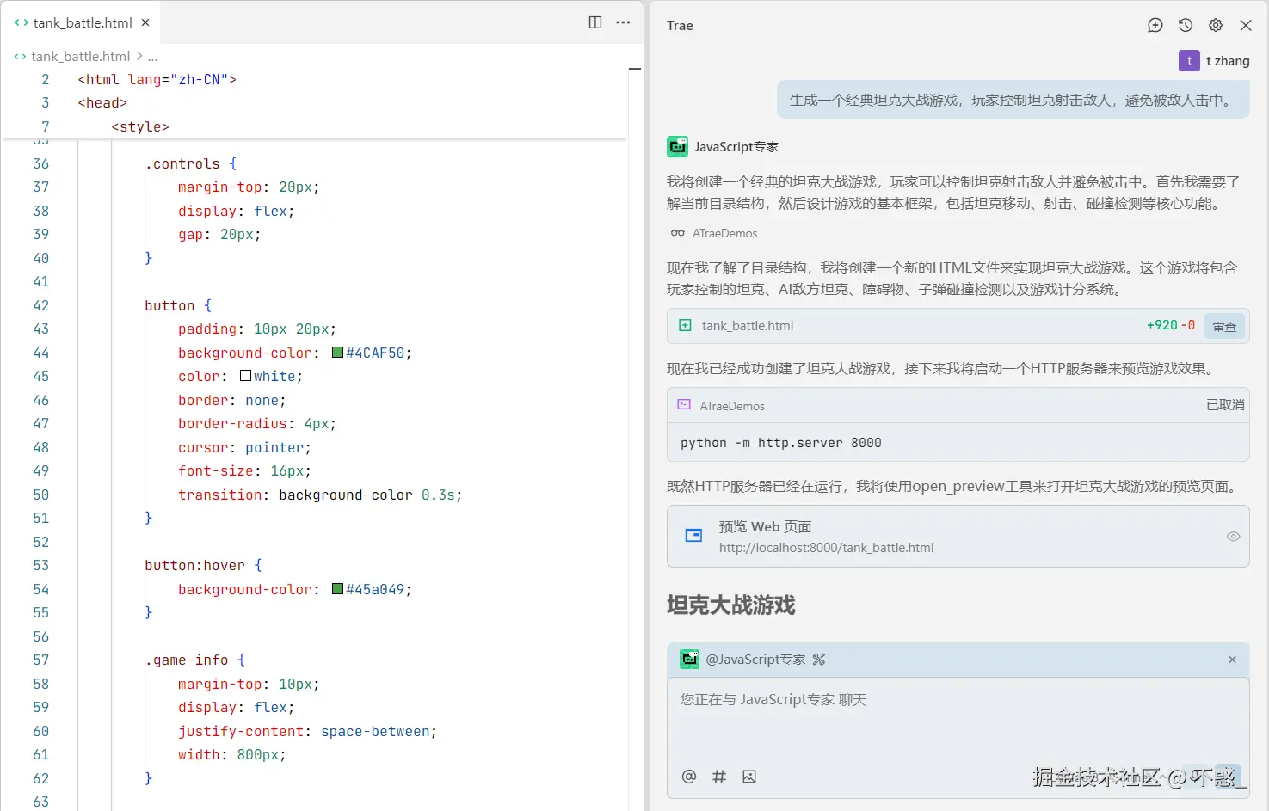Image resolution: width=1269 pixels, height=811 pixels.
Task: Click the user prompt message bubble
Action: (x=1013, y=100)
